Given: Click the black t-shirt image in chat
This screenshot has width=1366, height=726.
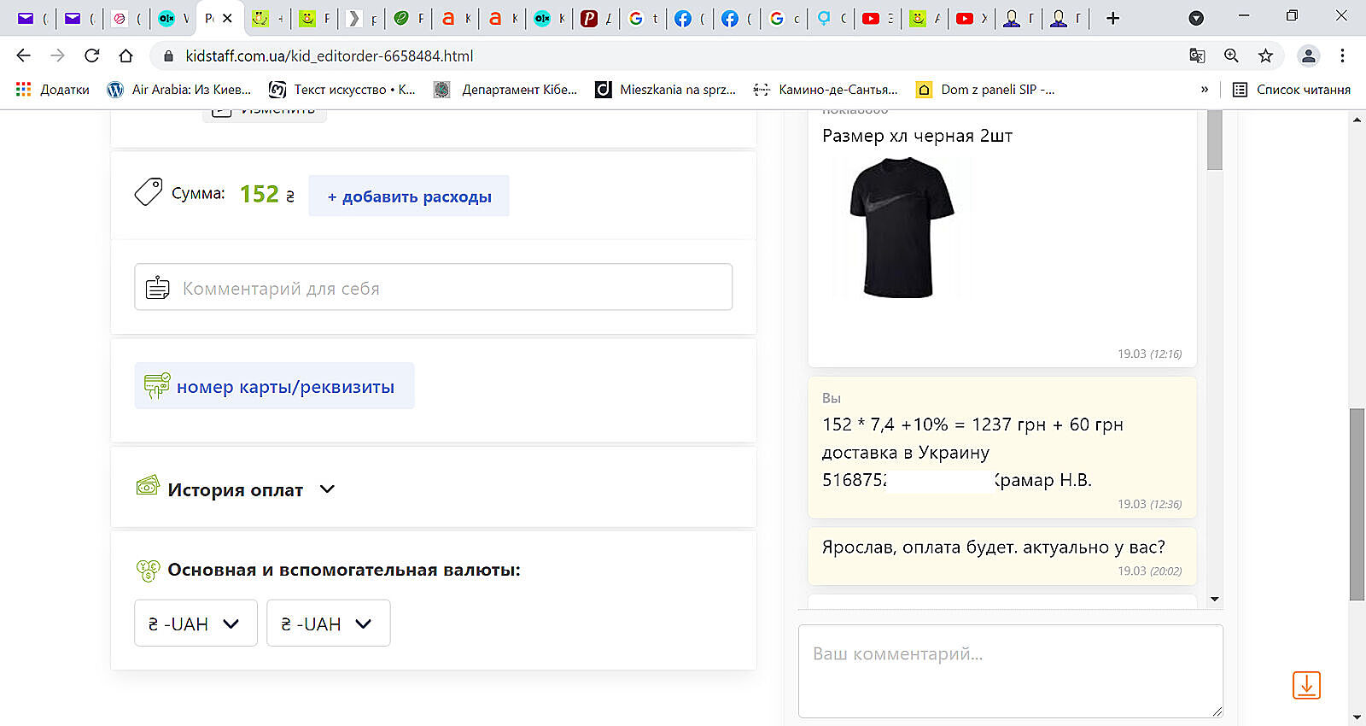Looking at the screenshot, I should click(900, 228).
